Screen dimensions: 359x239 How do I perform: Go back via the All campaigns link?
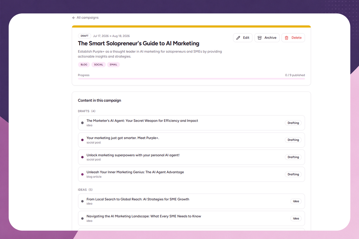coord(85,18)
